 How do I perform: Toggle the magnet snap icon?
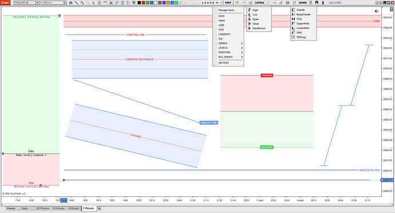point(317,2)
